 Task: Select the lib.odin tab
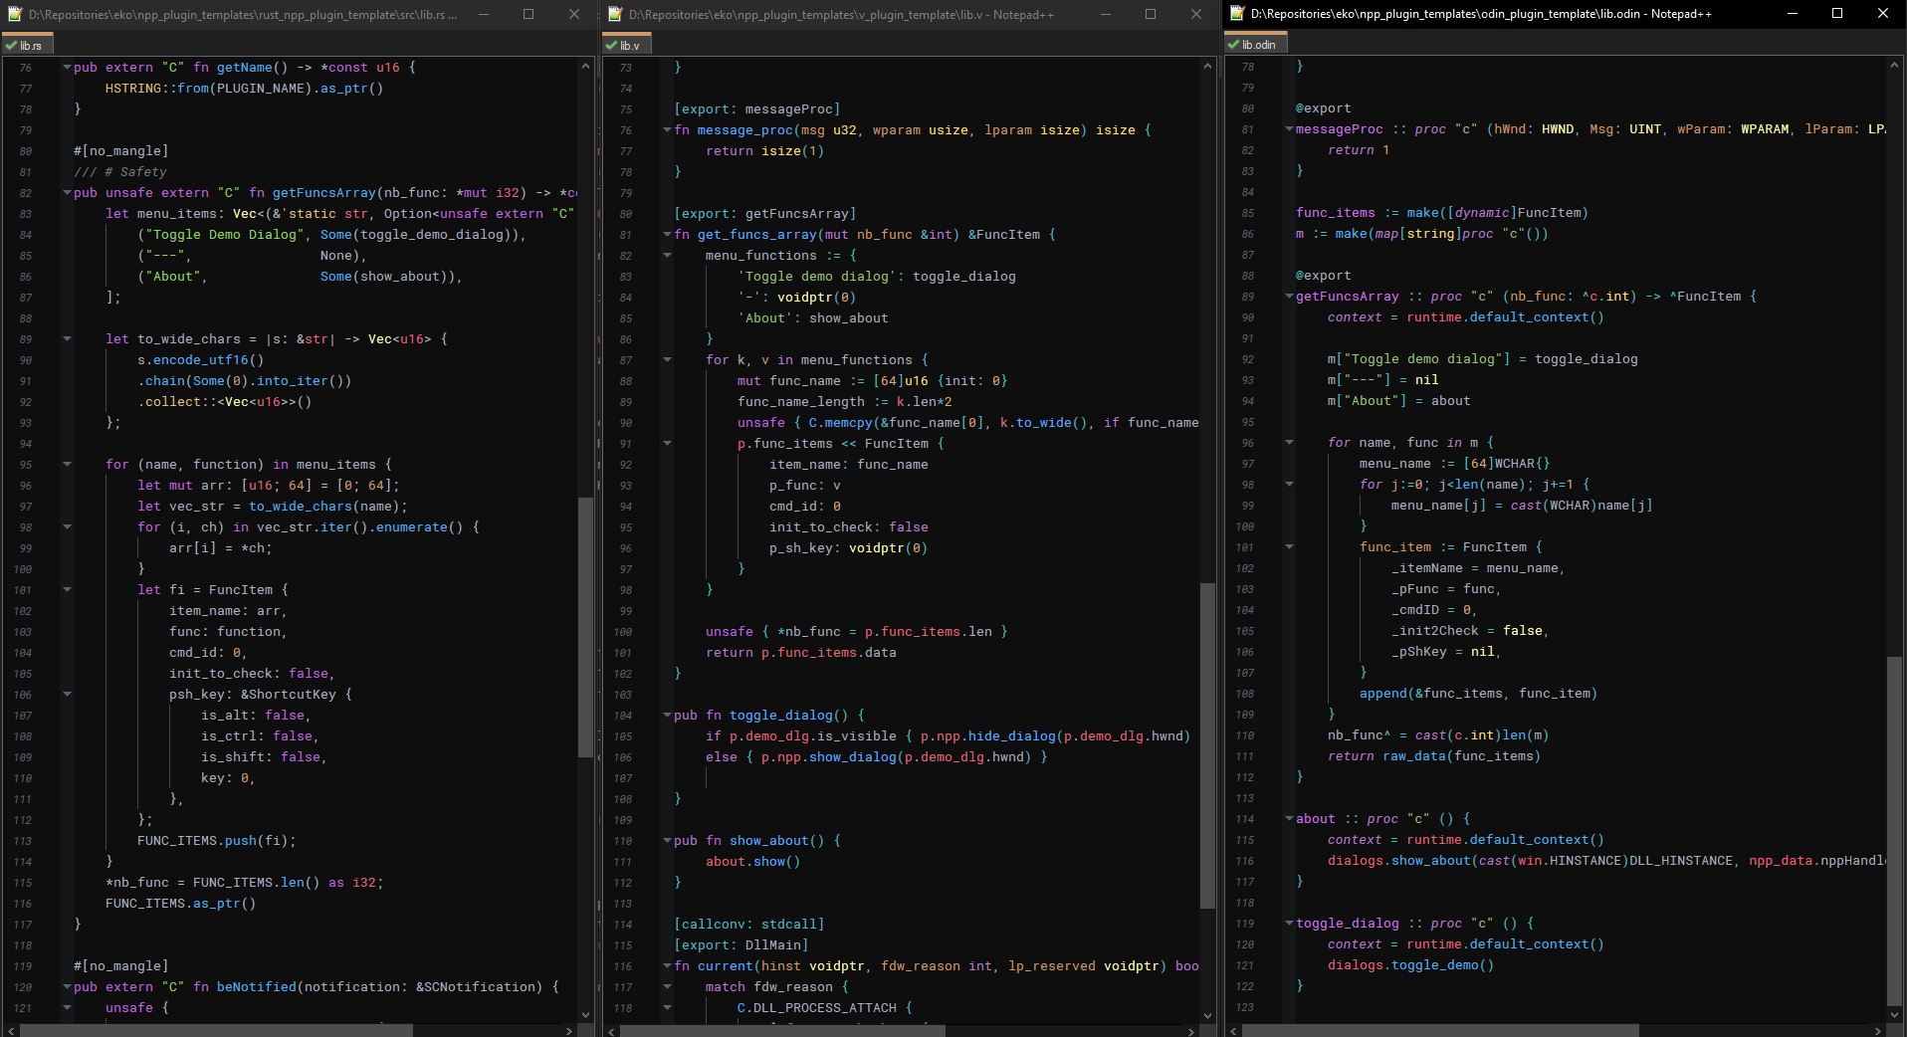(1255, 45)
